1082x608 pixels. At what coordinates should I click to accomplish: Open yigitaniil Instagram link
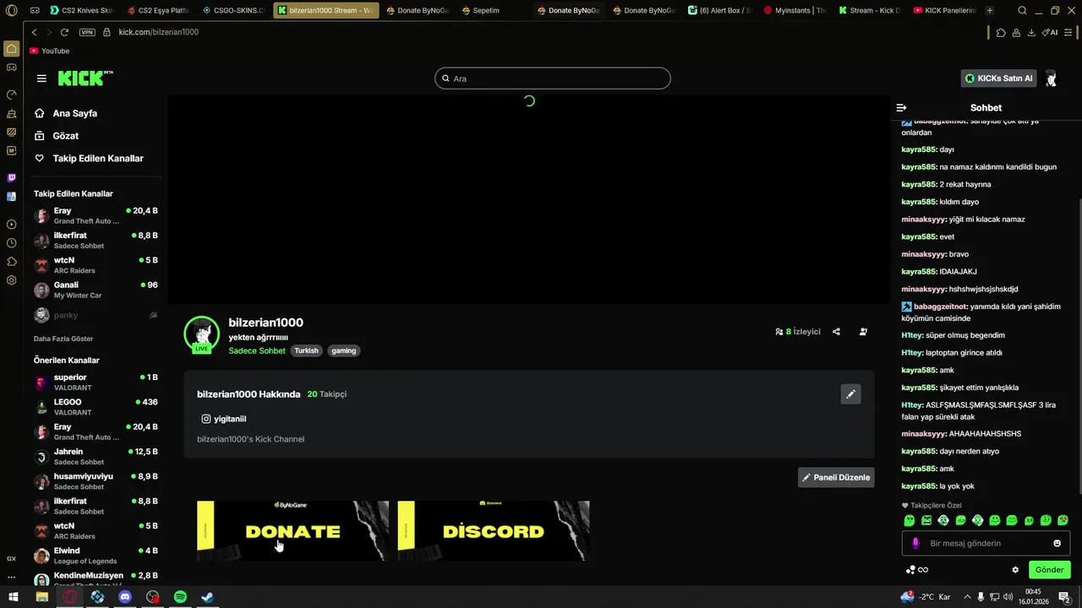(x=224, y=419)
